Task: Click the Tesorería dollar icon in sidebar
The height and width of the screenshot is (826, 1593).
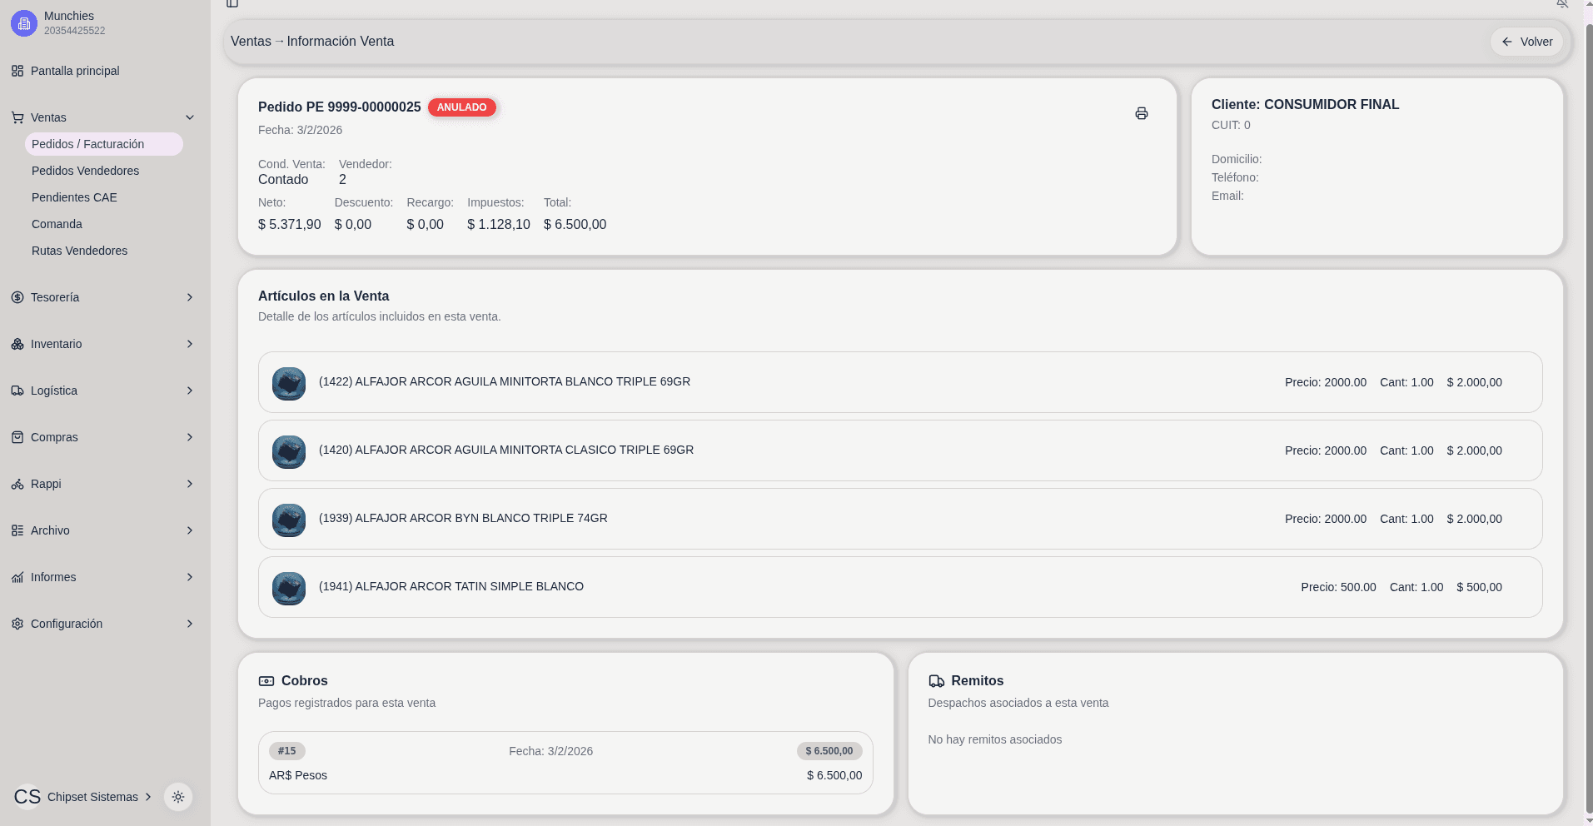Action: tap(17, 297)
